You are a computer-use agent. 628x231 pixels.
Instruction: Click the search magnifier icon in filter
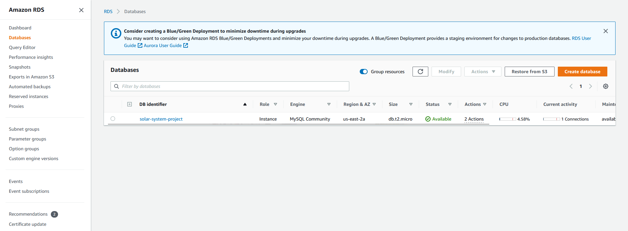pyautogui.click(x=116, y=86)
